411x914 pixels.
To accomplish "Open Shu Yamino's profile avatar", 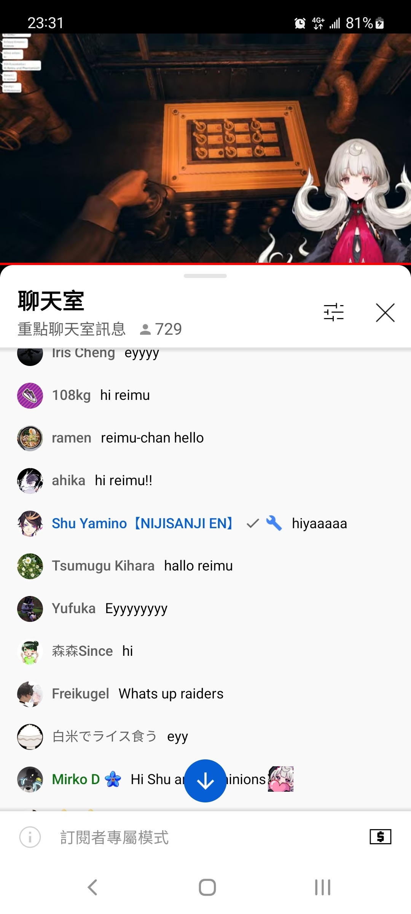I will pyautogui.click(x=30, y=523).
